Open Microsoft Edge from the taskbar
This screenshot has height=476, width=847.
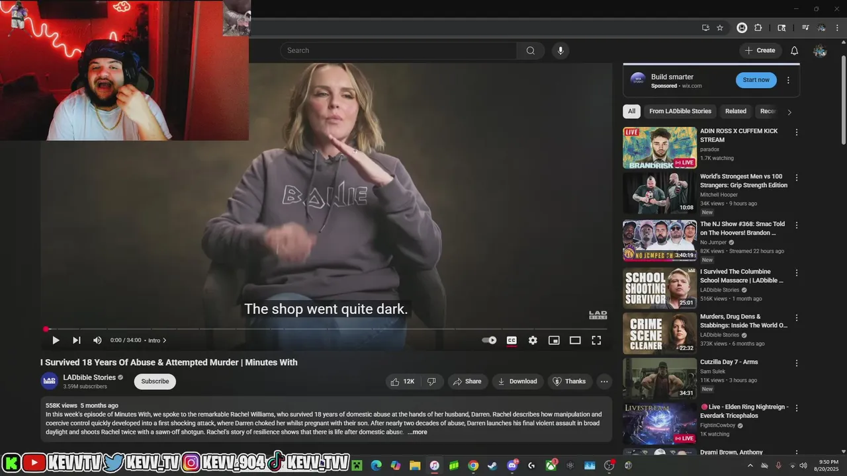point(376,465)
